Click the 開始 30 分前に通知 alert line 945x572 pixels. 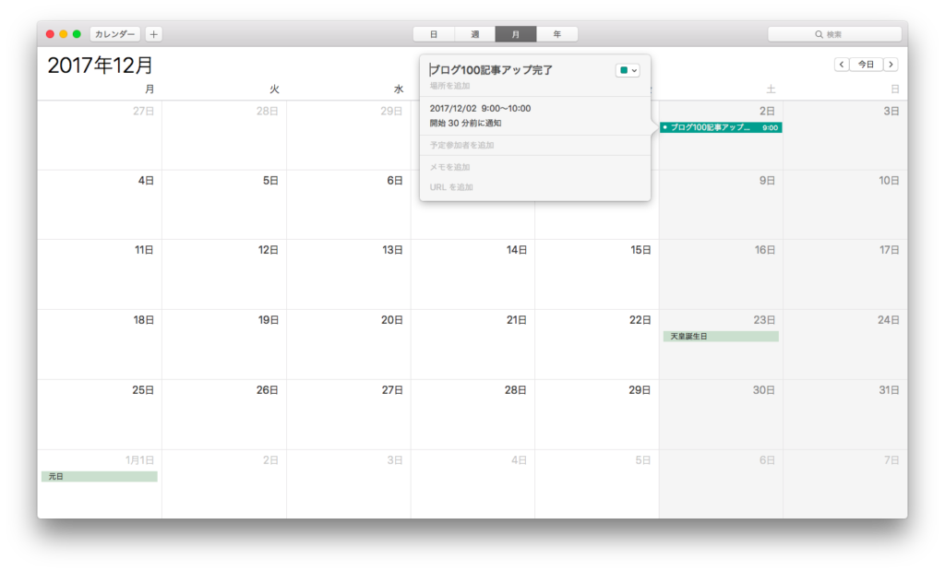click(x=465, y=123)
